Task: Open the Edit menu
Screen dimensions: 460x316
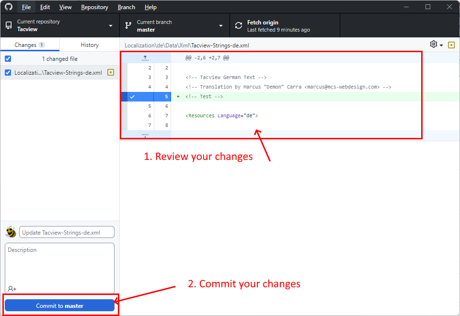Action: point(45,7)
